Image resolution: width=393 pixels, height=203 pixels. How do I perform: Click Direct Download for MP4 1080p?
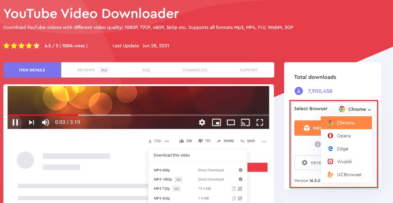[x=211, y=179]
